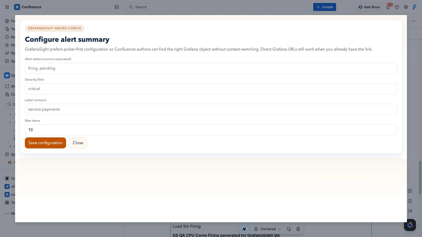Click the Create button
422x237 pixels.
[x=325, y=7]
